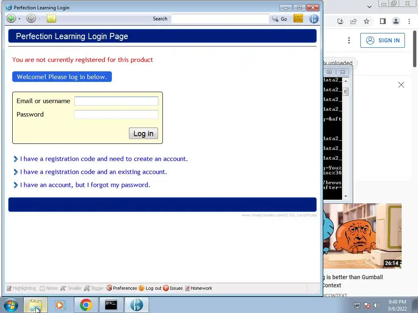Open the Fact Book icon
This screenshot has width=418, height=313.
(x=298, y=18)
